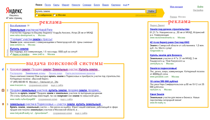Screen dimensions: 210x120
Task: Click www.vectorinvestments.ru address
Action: pyautogui.click(x=162, y=38)
